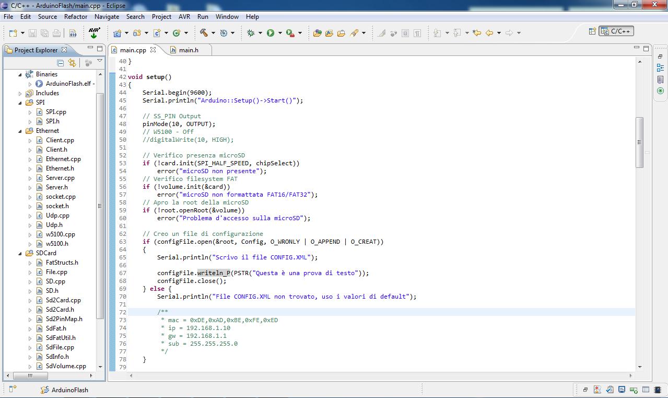Select Ethernet.h in Project Explorer
Image resolution: width=668 pixels, height=398 pixels.
60,168
